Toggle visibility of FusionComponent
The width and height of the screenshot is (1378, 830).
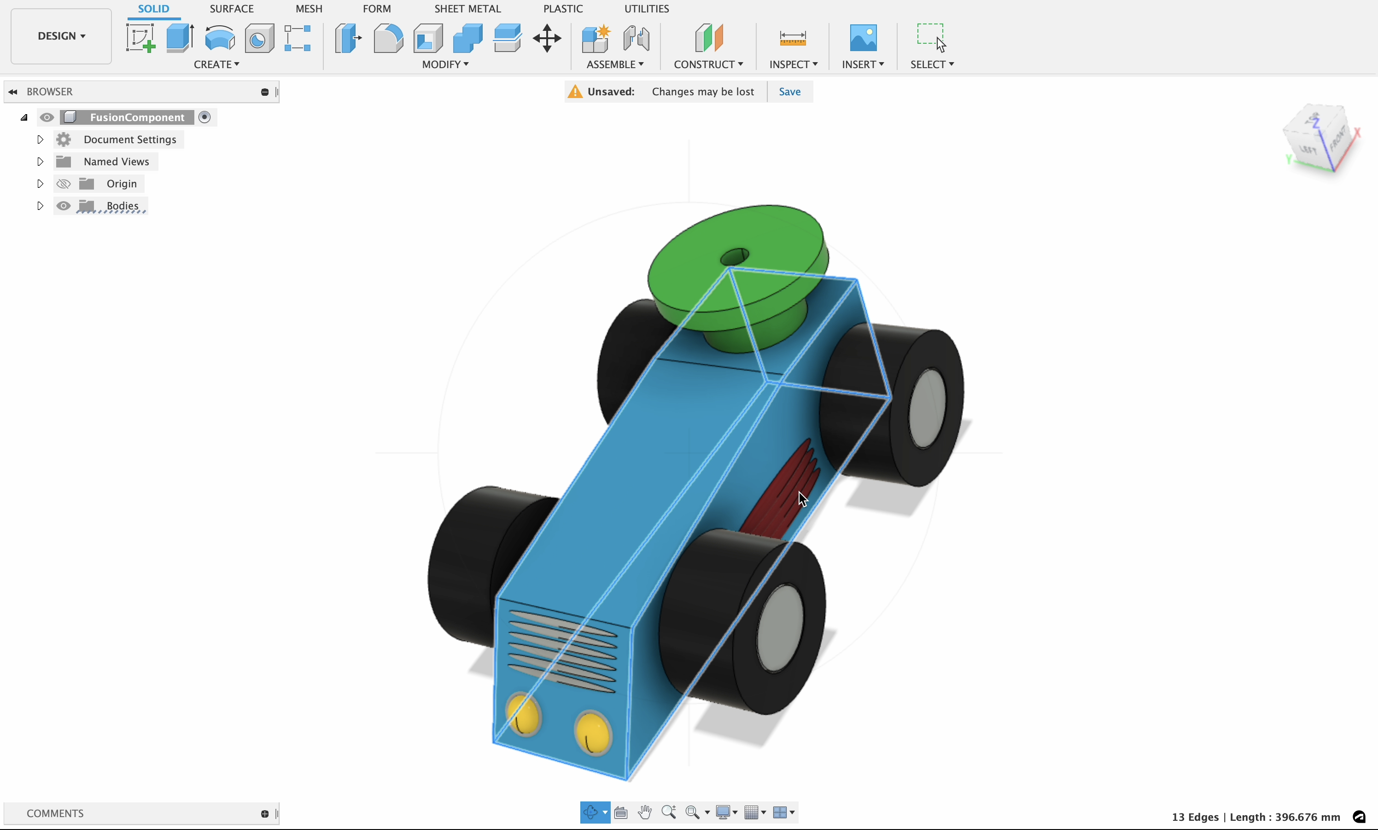(47, 117)
